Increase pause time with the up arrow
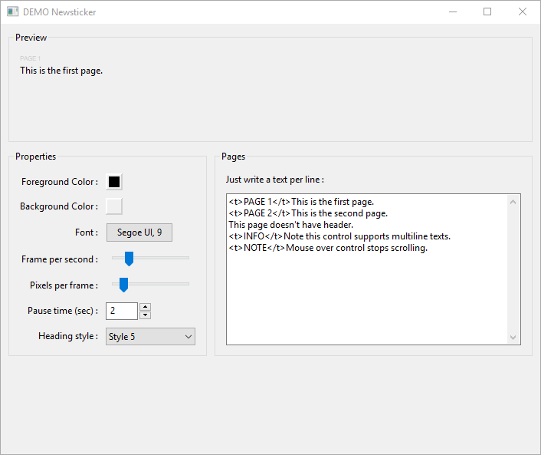Image resolution: width=541 pixels, height=455 pixels. pos(146,307)
